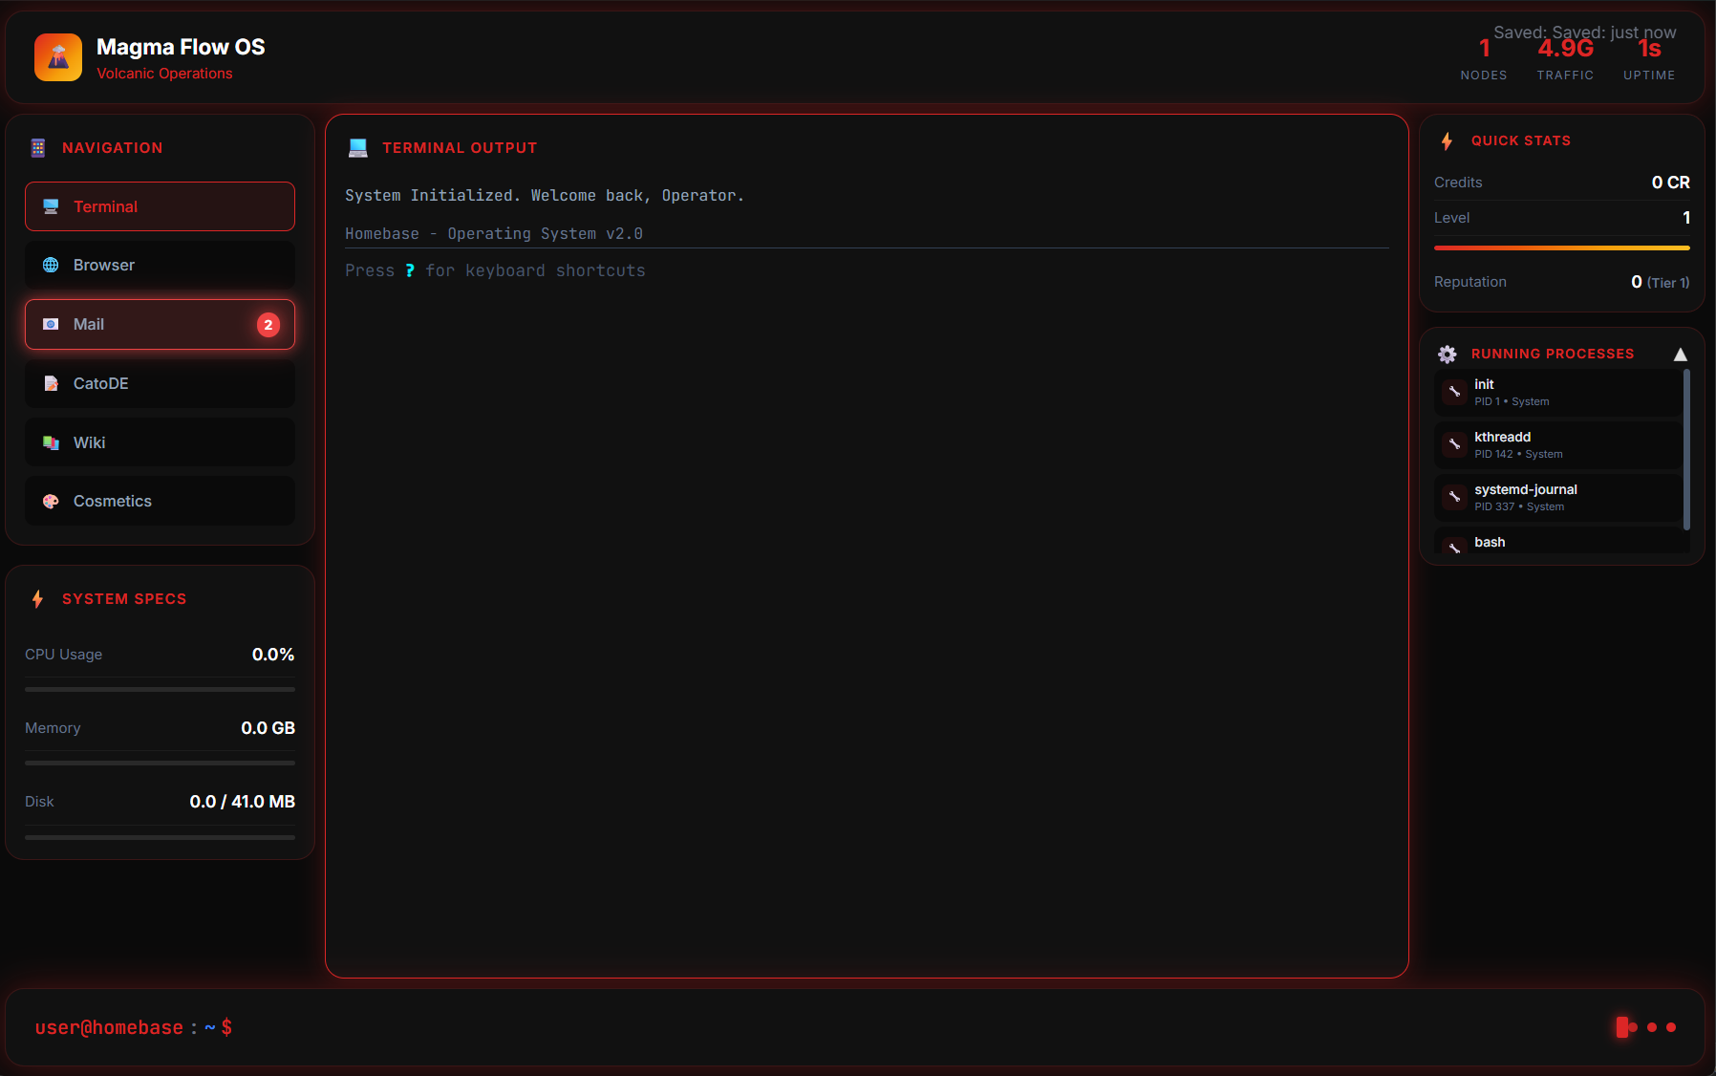
Task: Switch to the Mail section showing 2 unread
Action: point(160,324)
